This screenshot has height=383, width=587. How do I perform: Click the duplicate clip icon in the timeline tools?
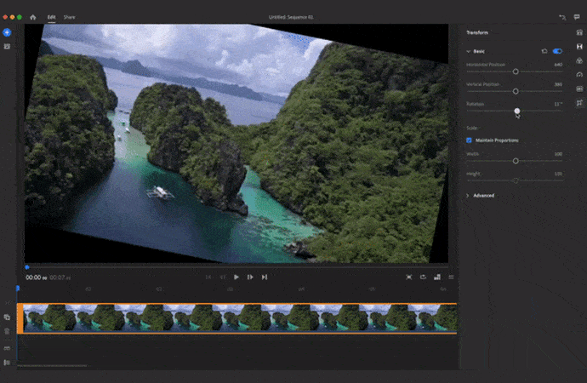(x=7, y=317)
